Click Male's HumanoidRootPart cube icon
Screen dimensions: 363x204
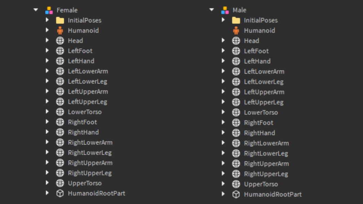point(236,194)
